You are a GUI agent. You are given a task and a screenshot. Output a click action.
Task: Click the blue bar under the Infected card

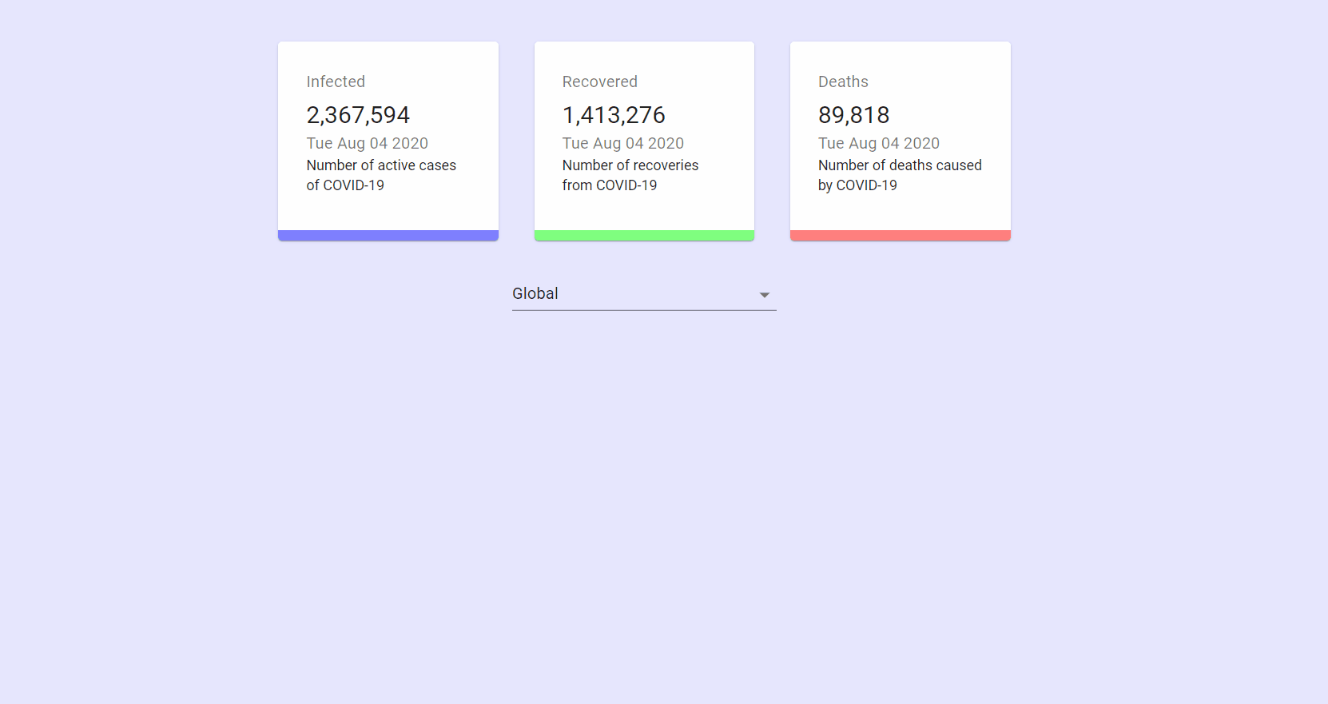(x=388, y=235)
